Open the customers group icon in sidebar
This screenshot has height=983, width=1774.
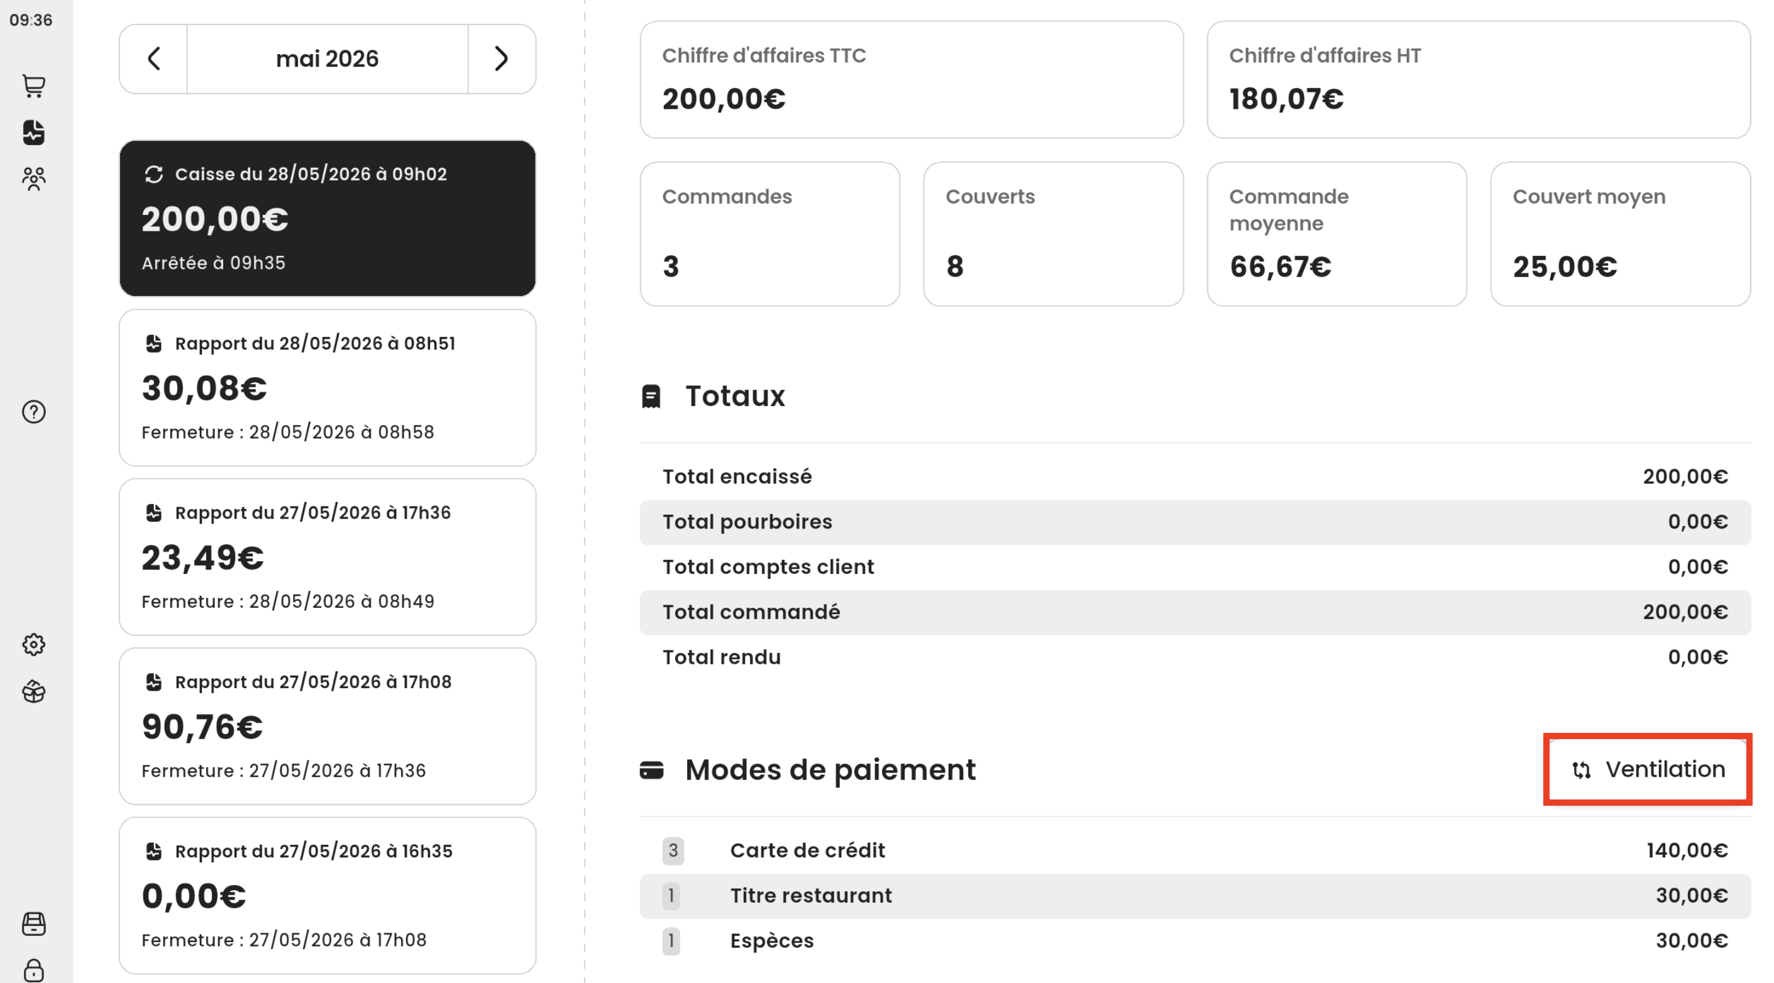tap(34, 179)
